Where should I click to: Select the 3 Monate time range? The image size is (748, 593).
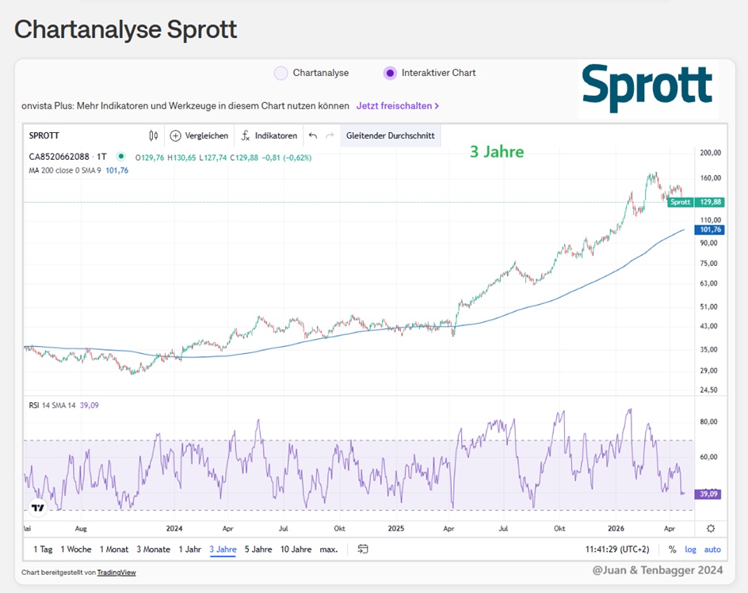(x=154, y=549)
